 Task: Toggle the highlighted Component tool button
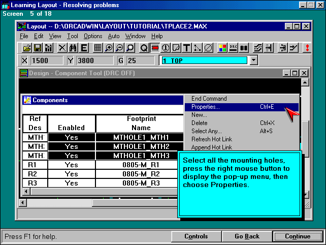coord(154,48)
